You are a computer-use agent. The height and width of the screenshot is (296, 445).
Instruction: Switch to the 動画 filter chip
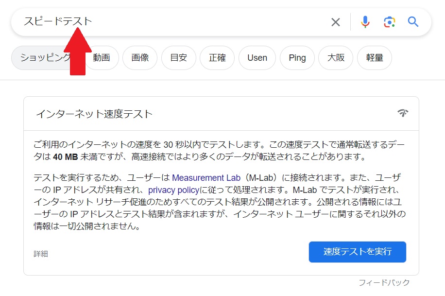tap(102, 58)
